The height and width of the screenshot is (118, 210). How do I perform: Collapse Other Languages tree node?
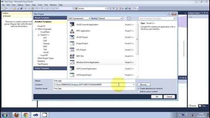36,29
